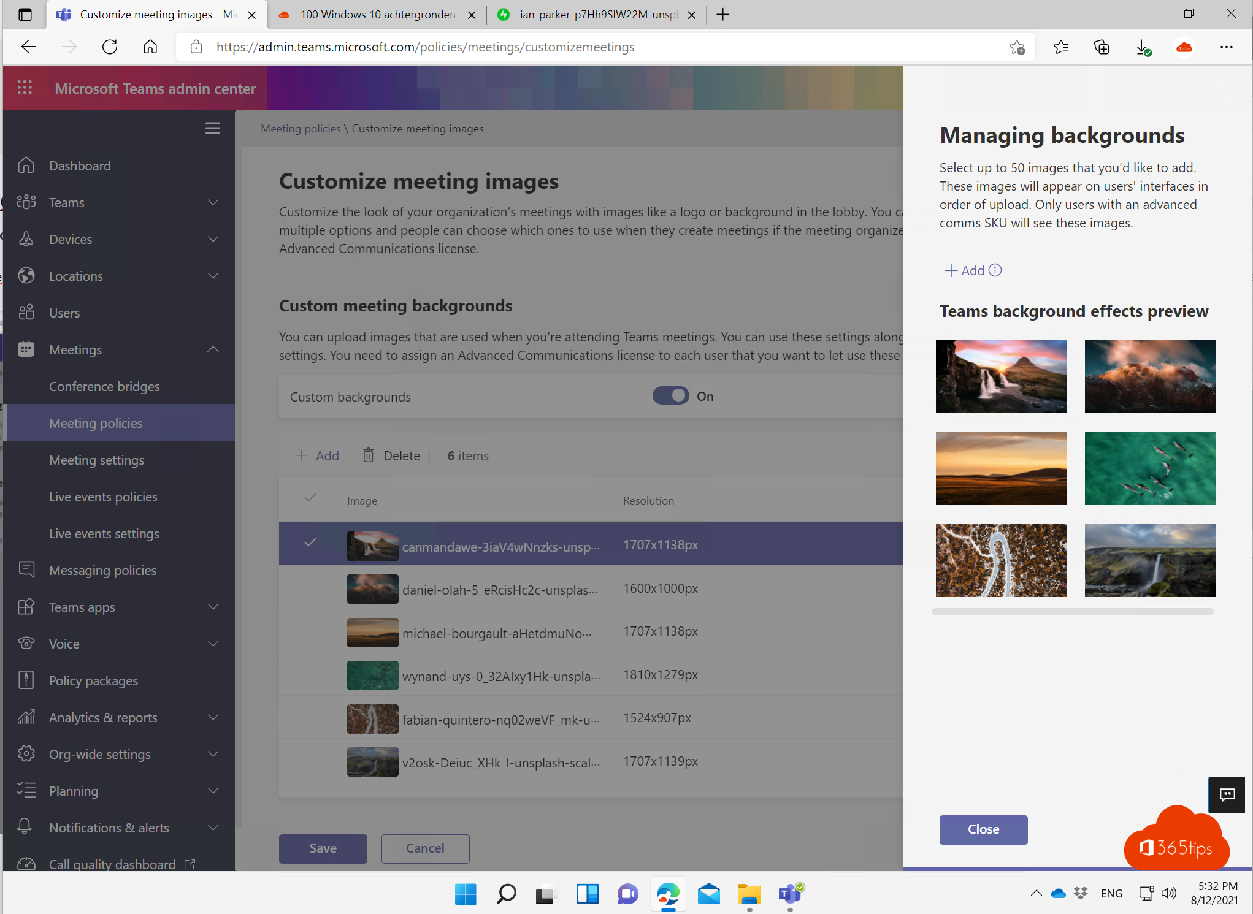1253x914 pixels.
Task: Select the mountain waterfall background thumbnail
Action: click(1001, 376)
